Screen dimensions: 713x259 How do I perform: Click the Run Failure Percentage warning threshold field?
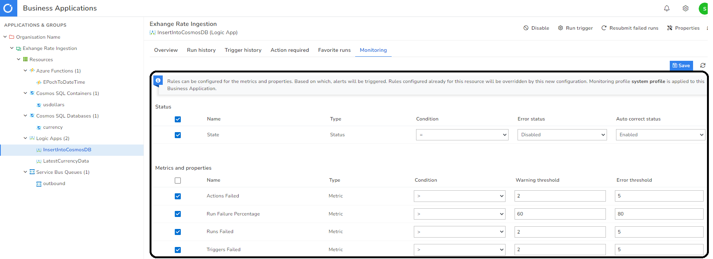560,214
